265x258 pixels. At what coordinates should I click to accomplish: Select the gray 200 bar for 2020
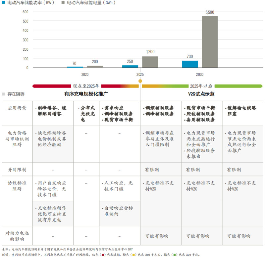point(95,67)
